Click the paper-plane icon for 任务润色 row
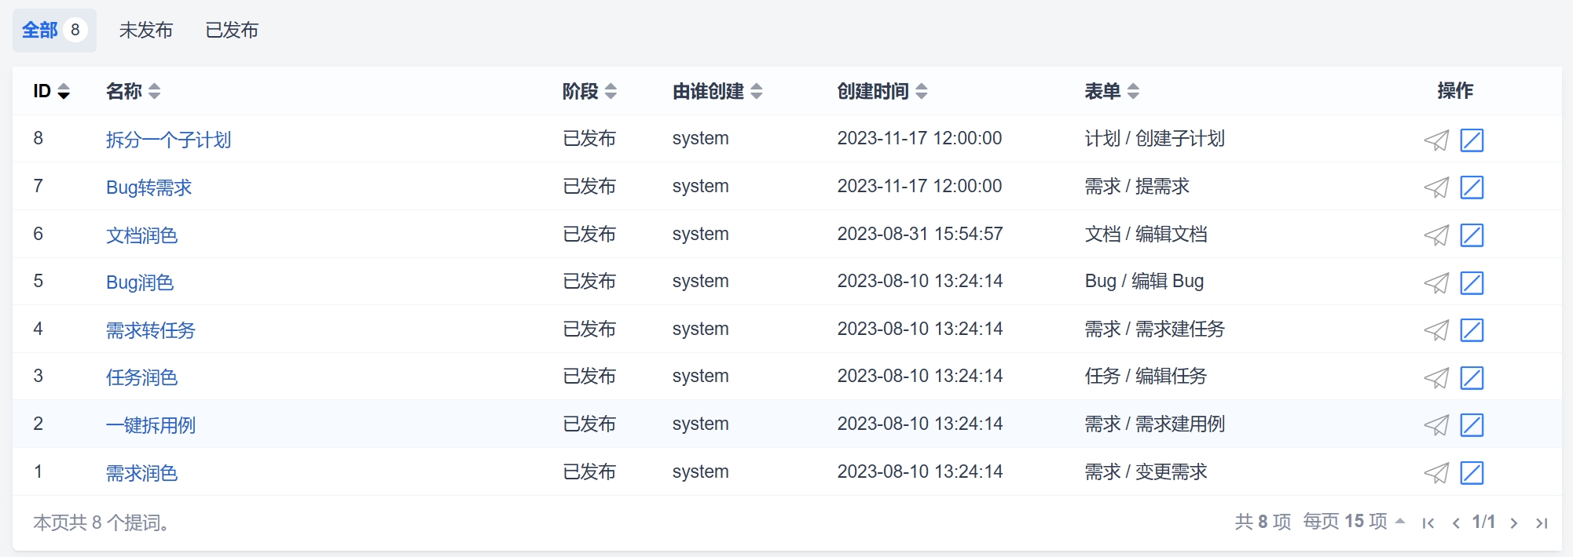This screenshot has width=1573, height=557. (1436, 378)
